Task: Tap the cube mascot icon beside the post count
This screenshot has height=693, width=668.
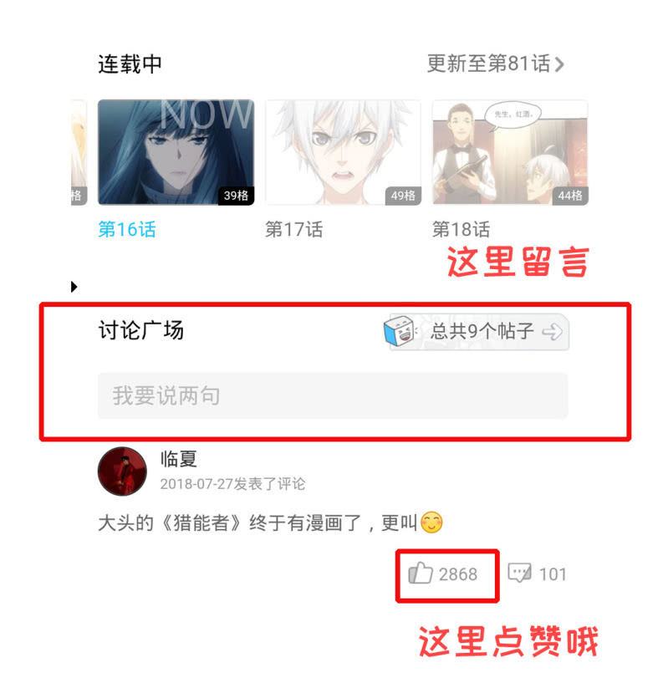Action: (x=400, y=331)
